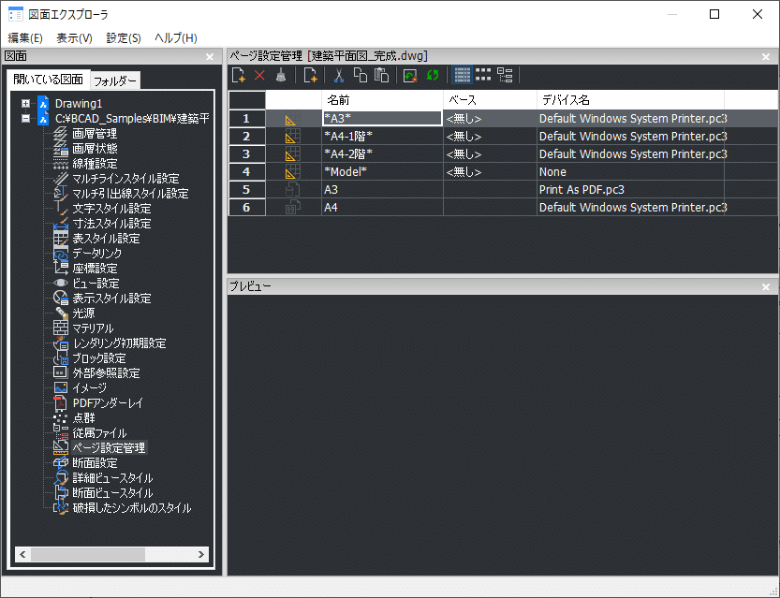
Task: Delete the selected page setup
Action: coord(258,75)
